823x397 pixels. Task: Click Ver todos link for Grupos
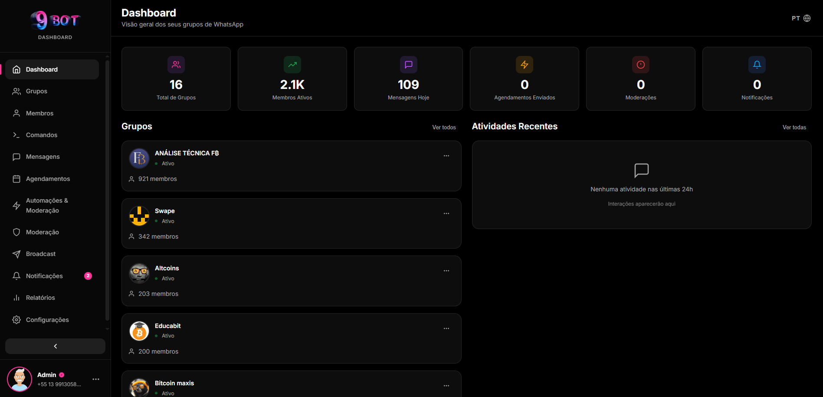point(444,127)
